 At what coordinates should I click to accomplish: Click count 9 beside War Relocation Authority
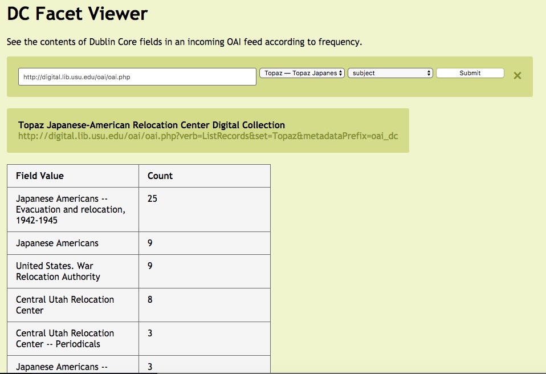(150, 266)
